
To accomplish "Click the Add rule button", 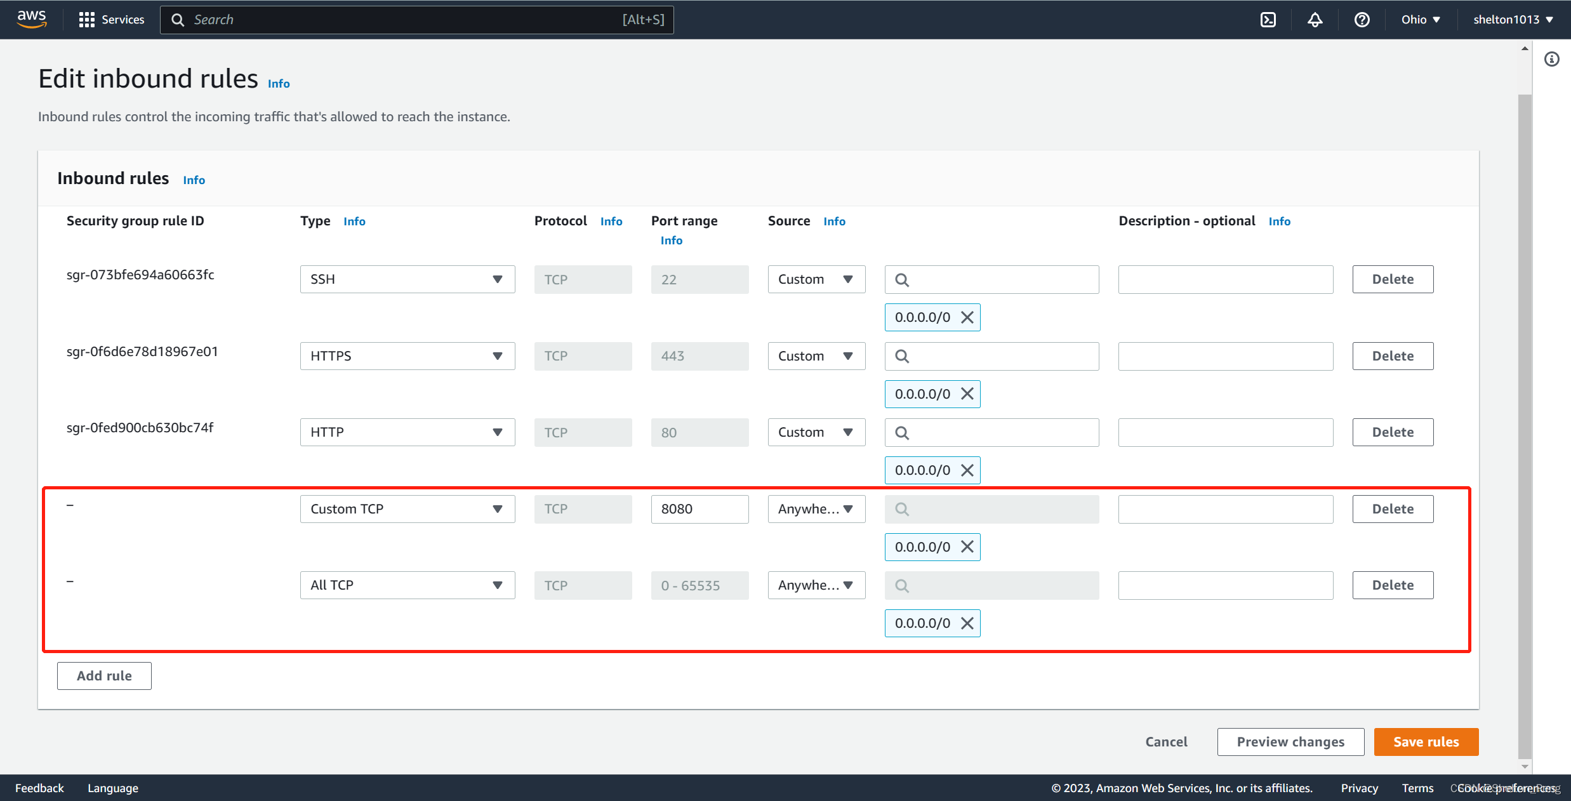I will [104, 676].
